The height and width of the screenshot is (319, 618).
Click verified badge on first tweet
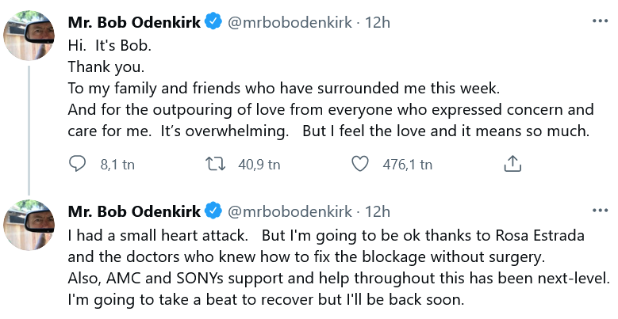pyautogui.click(x=213, y=22)
